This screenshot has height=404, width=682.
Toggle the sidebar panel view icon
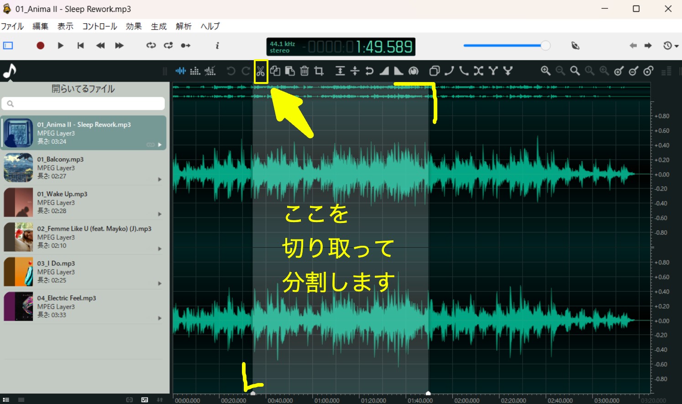point(8,46)
